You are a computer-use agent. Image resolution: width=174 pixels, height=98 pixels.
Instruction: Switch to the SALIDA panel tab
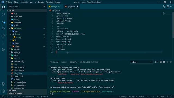64,62
